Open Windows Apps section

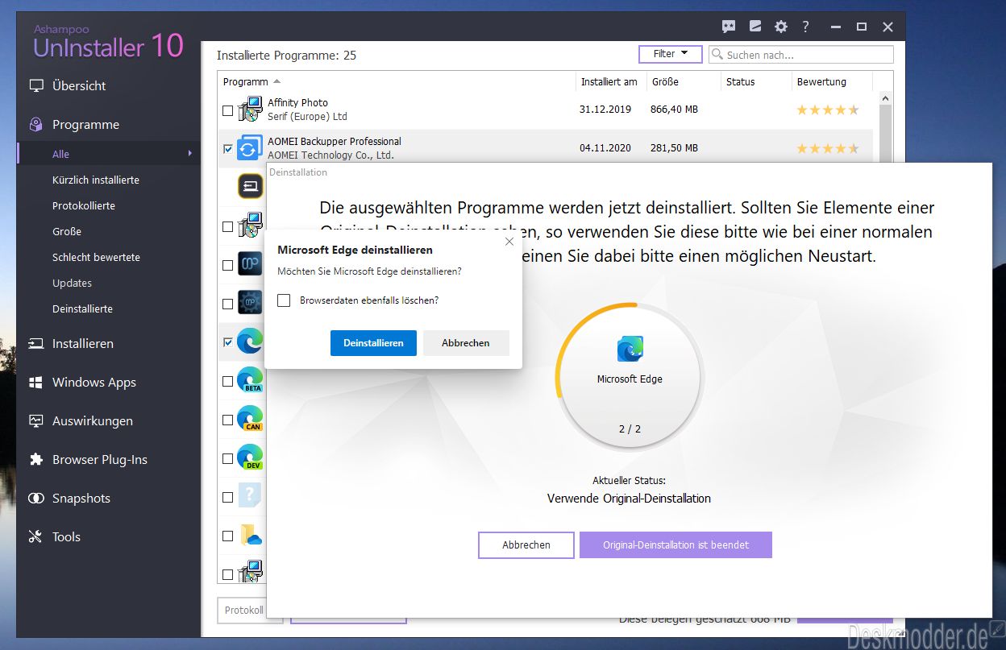(94, 382)
